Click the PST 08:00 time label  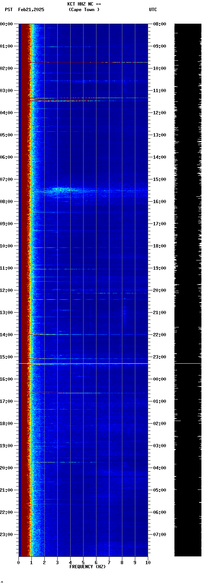tap(6, 202)
